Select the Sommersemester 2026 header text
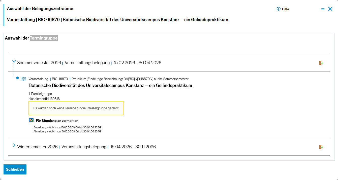Image resolution: width=338 pixels, height=180 pixels. pos(39,63)
